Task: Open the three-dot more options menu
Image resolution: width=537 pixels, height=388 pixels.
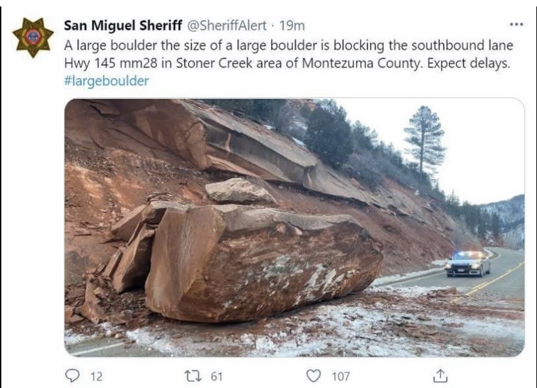Action: click(x=516, y=24)
